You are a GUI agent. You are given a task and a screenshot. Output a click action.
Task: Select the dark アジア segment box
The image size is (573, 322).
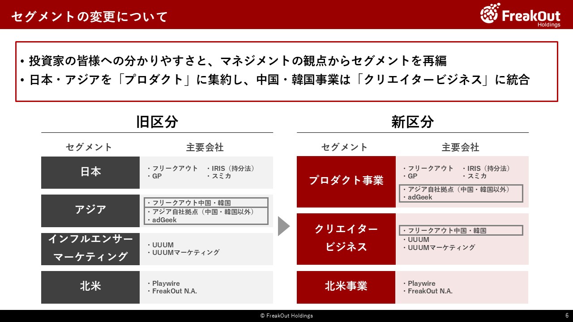(90, 211)
